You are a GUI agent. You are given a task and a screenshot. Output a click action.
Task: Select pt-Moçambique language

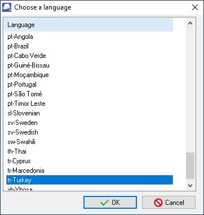click(x=90, y=75)
